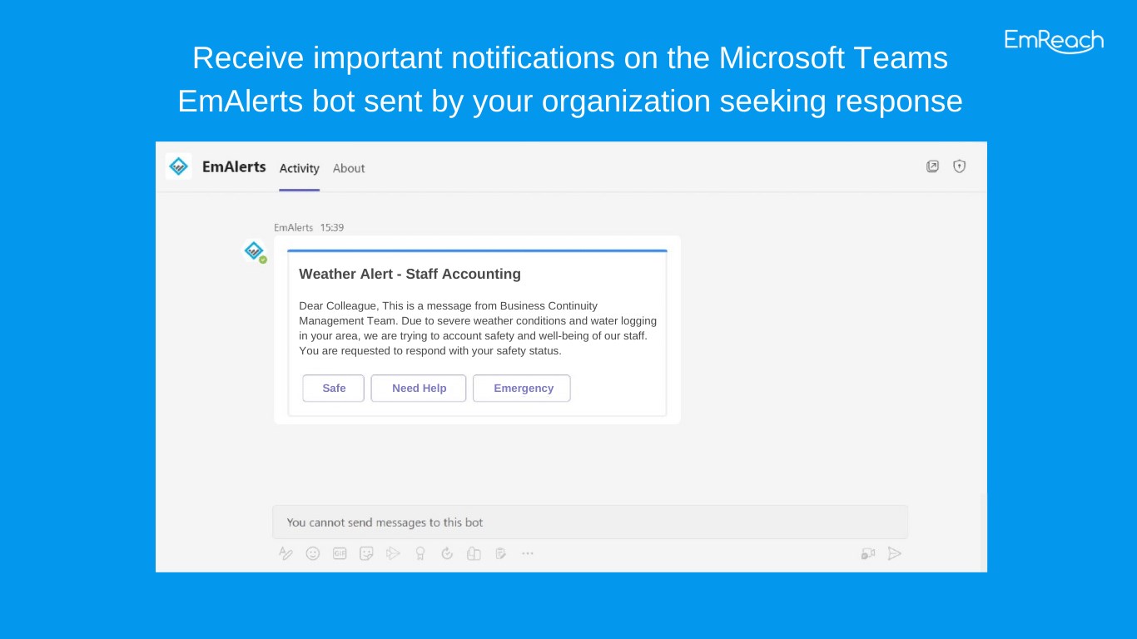
Task: Click the Weather Alert card title
Action: coord(410,274)
